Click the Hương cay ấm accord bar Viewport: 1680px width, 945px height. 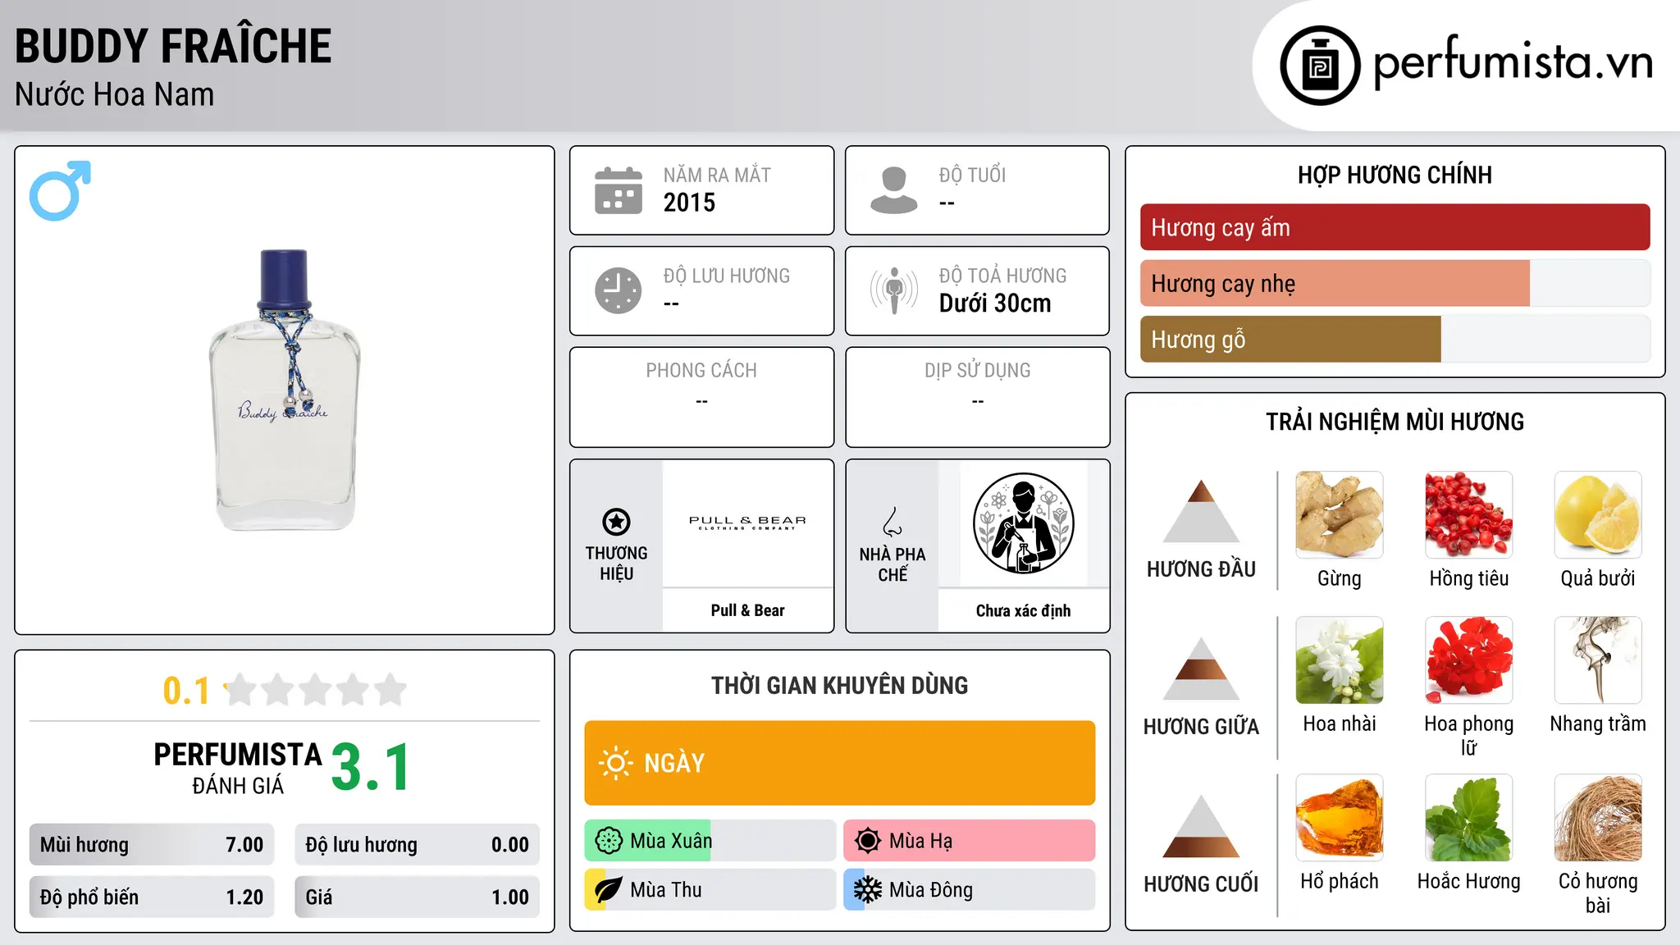point(1395,227)
